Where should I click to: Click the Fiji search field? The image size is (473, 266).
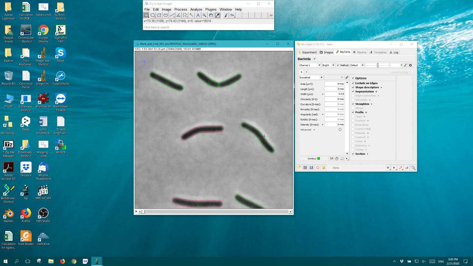point(208,27)
